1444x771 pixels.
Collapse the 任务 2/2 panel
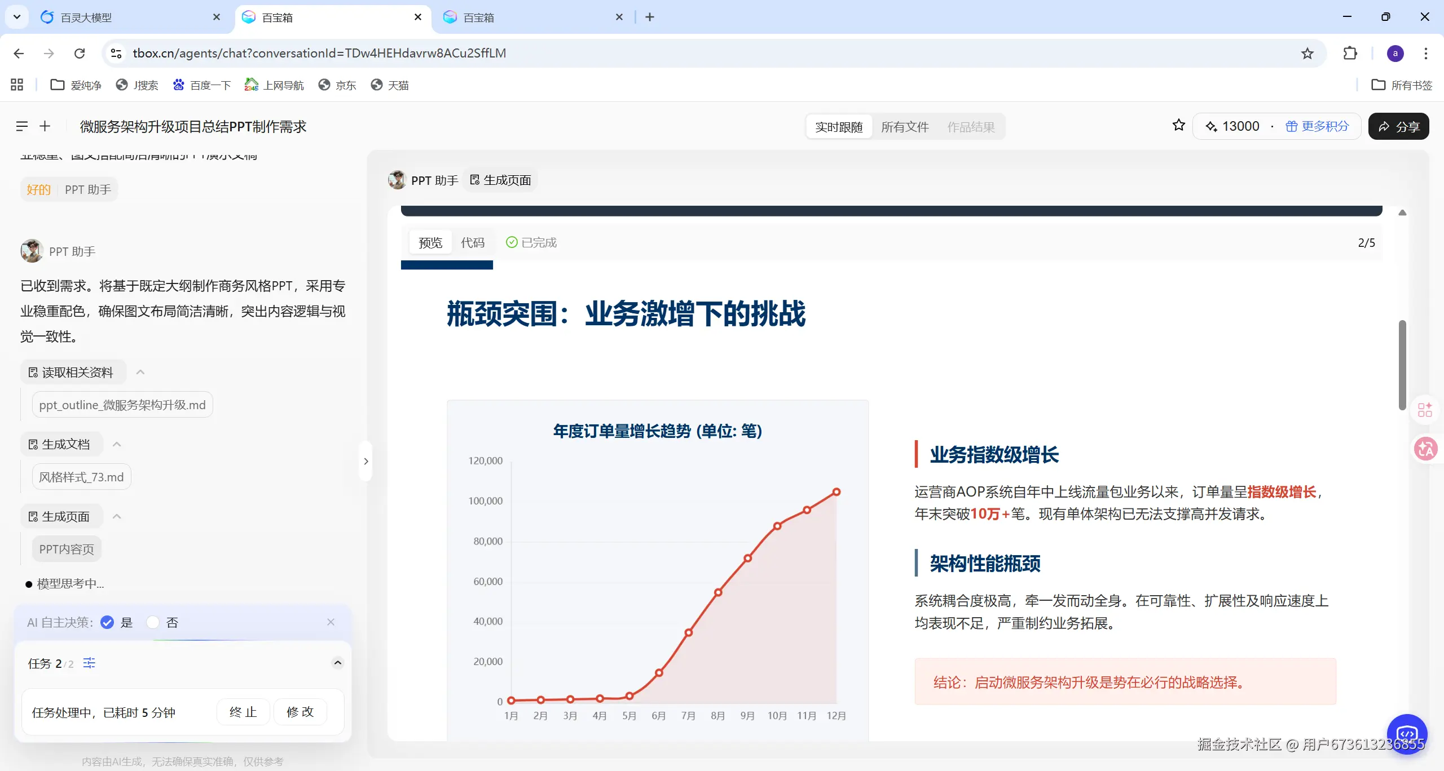point(337,663)
